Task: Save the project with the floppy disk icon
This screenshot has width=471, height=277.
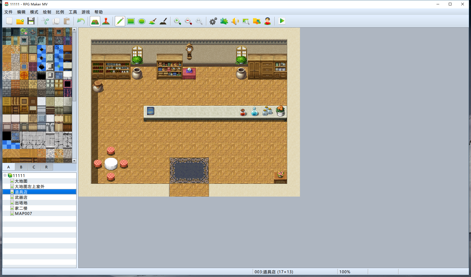Action: tap(31, 21)
